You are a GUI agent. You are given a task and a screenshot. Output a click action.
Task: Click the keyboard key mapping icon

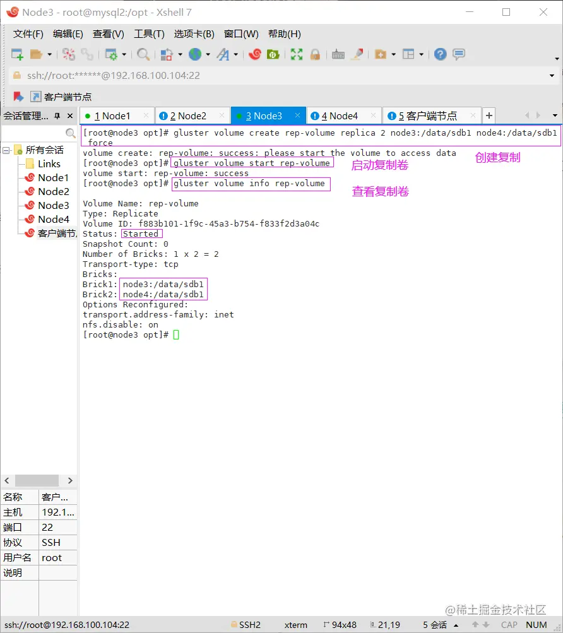[x=338, y=54]
